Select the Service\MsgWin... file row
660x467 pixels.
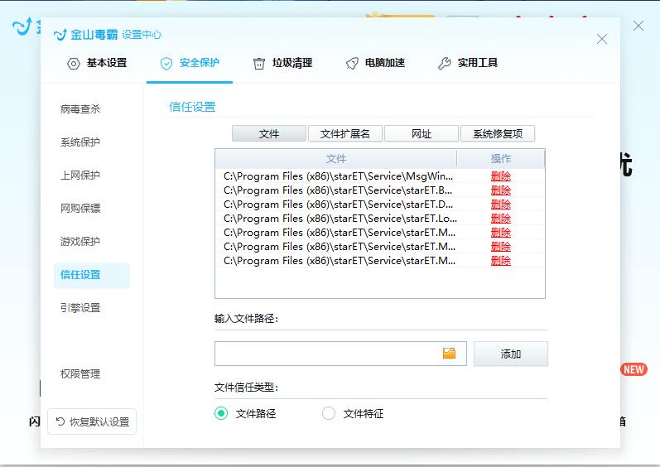pyautogui.click(x=379, y=176)
